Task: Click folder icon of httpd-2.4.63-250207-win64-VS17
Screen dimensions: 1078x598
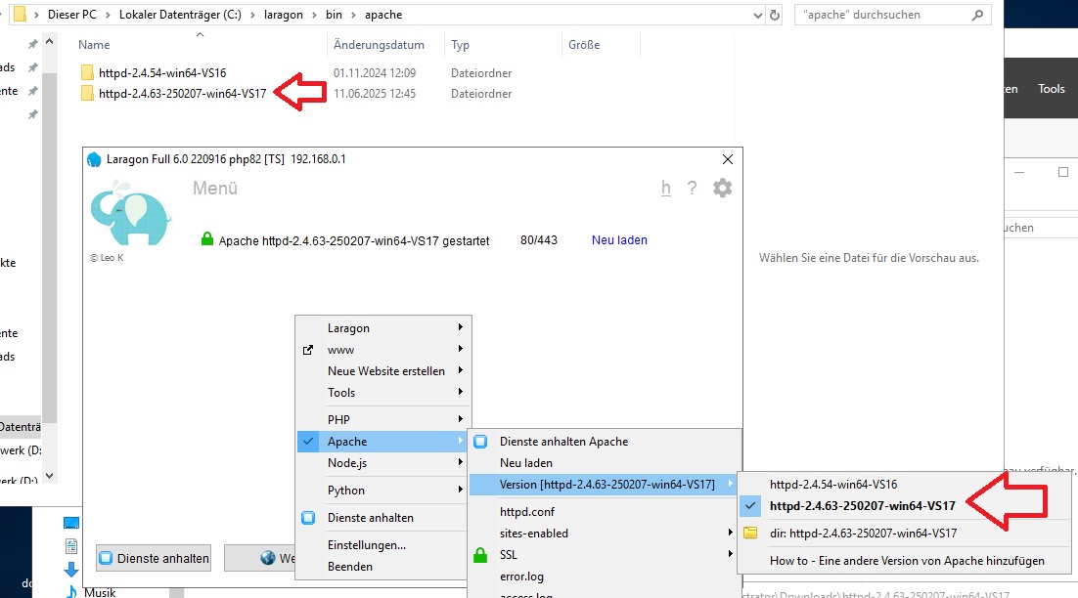Action: coord(87,94)
